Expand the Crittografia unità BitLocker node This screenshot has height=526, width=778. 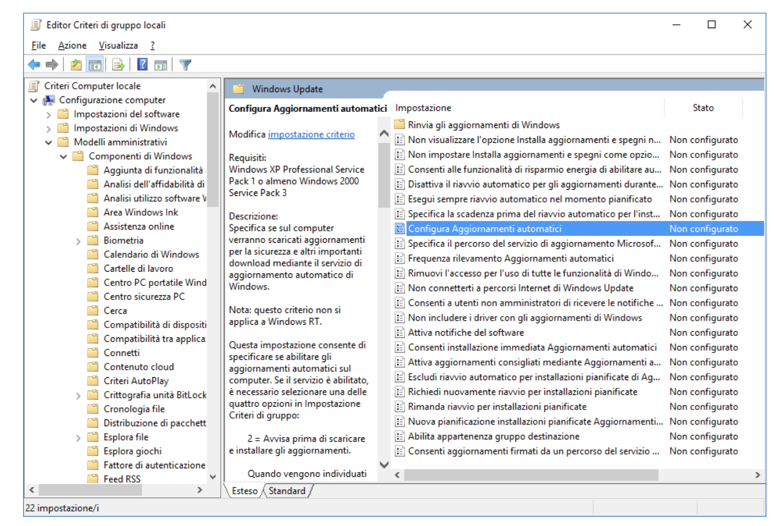[x=78, y=396]
